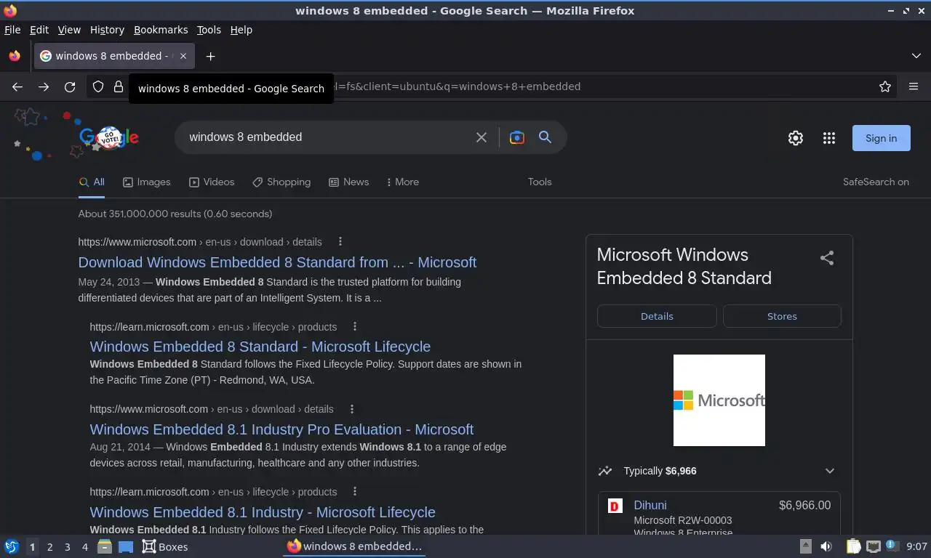Search by image with the camera icon
Viewport: 931px width, 558px height.
[517, 137]
